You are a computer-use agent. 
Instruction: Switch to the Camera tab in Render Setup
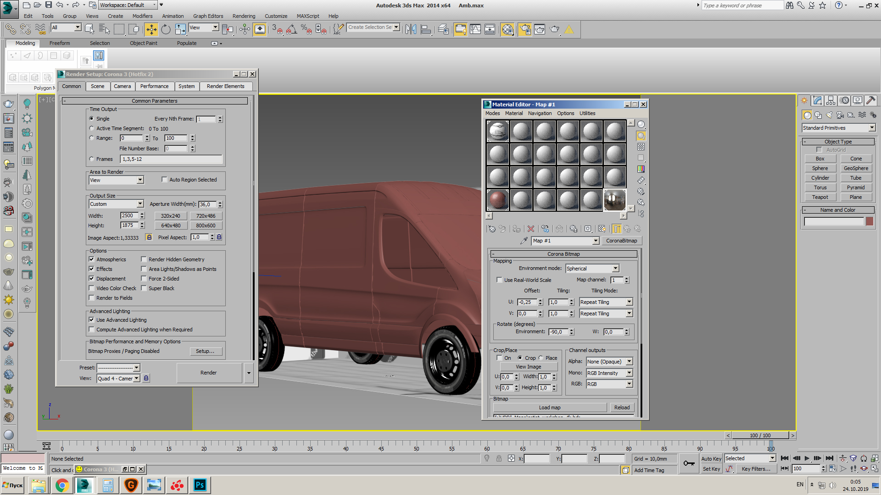coord(121,86)
